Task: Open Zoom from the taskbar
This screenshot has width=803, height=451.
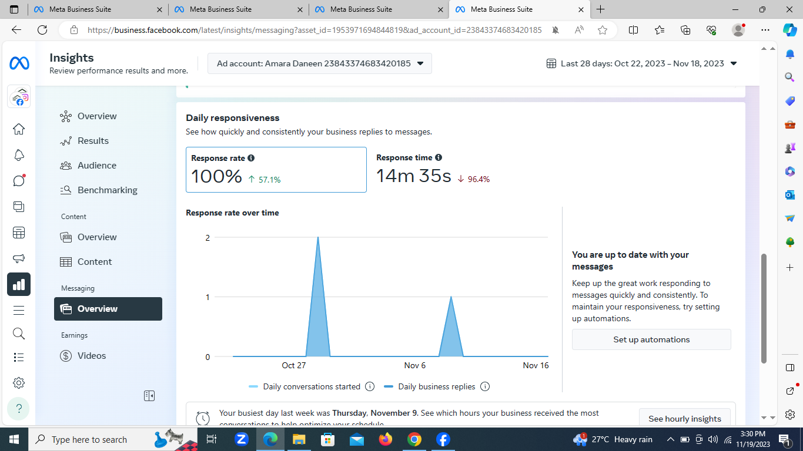Action: 242,439
